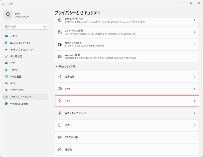203x157 pixels.
Task: Select システム in the sidebar
Action: tap(26, 36)
